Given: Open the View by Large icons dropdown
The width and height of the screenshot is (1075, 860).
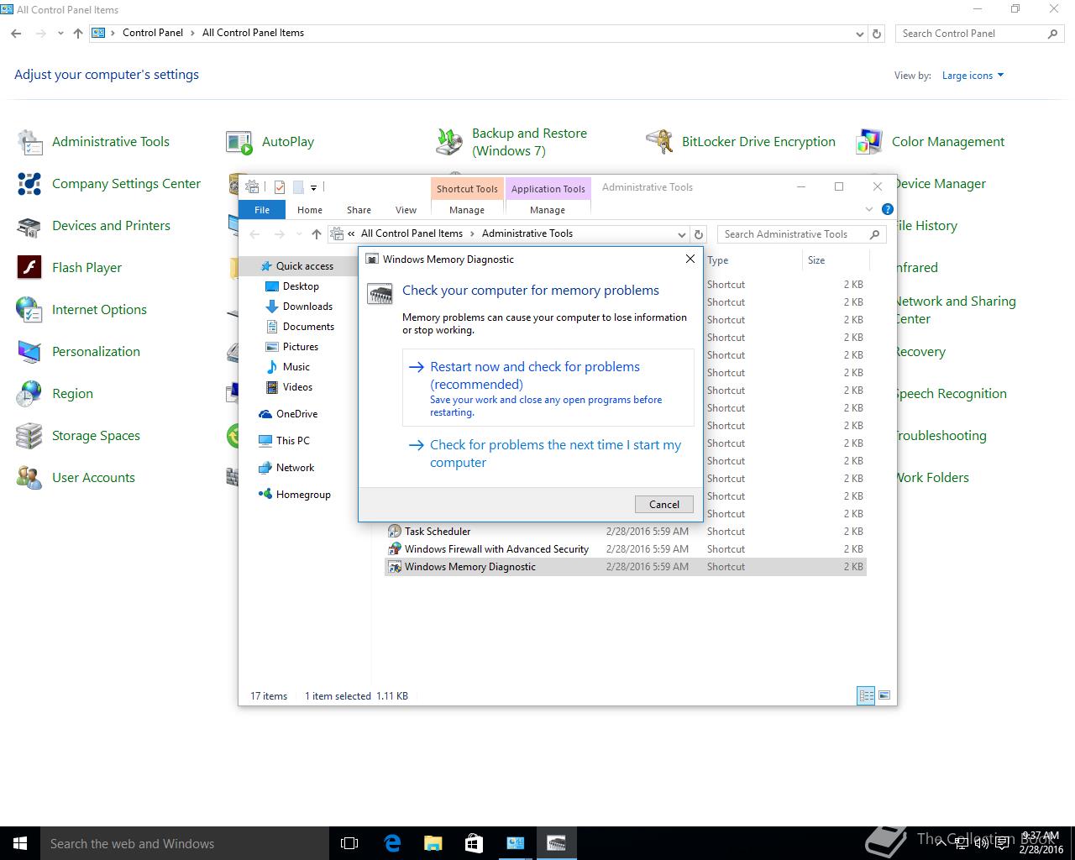Looking at the screenshot, I should coord(973,76).
